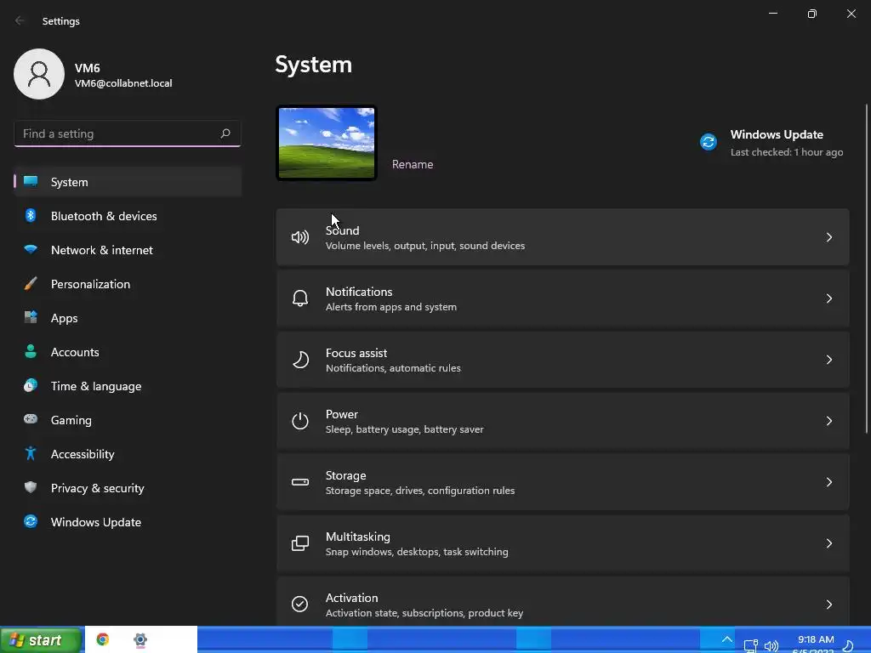871x653 pixels.
Task: Expand the Power row chevron
Action: [828, 421]
